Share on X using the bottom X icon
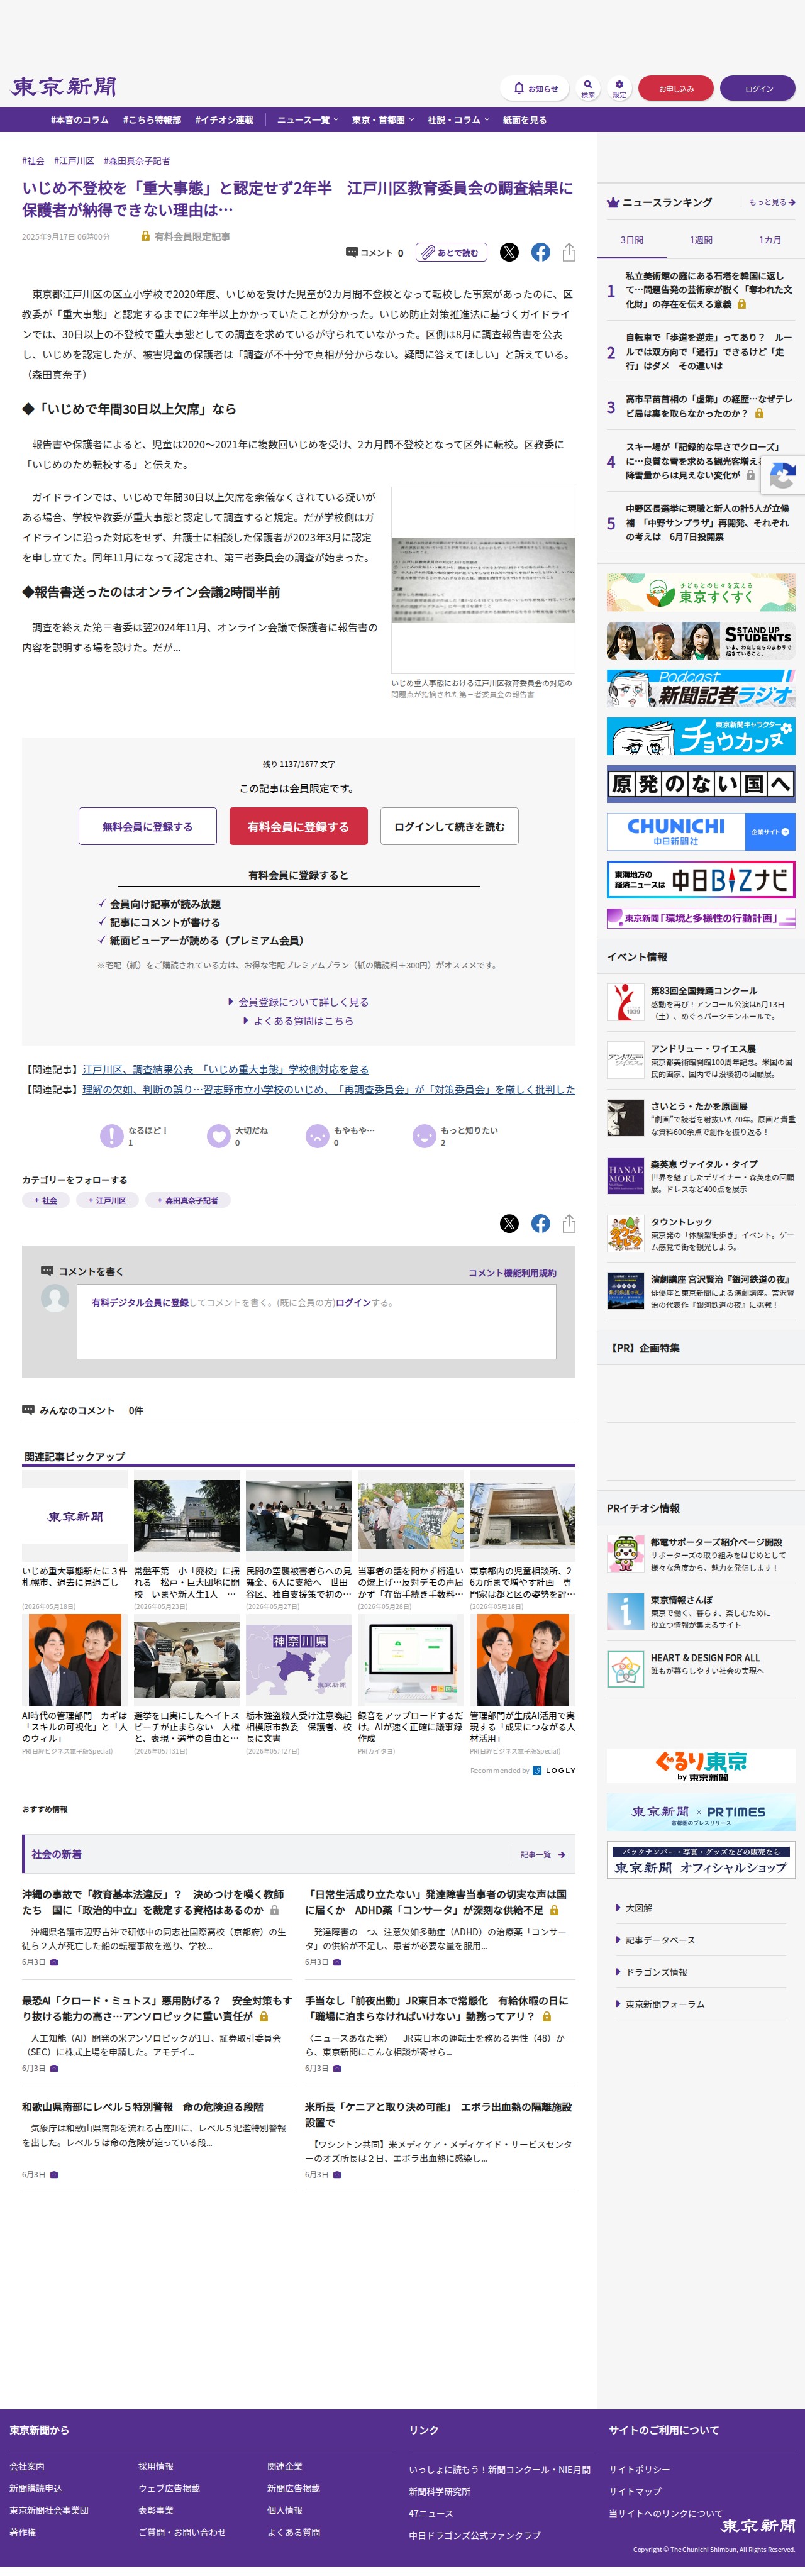 509,1223
